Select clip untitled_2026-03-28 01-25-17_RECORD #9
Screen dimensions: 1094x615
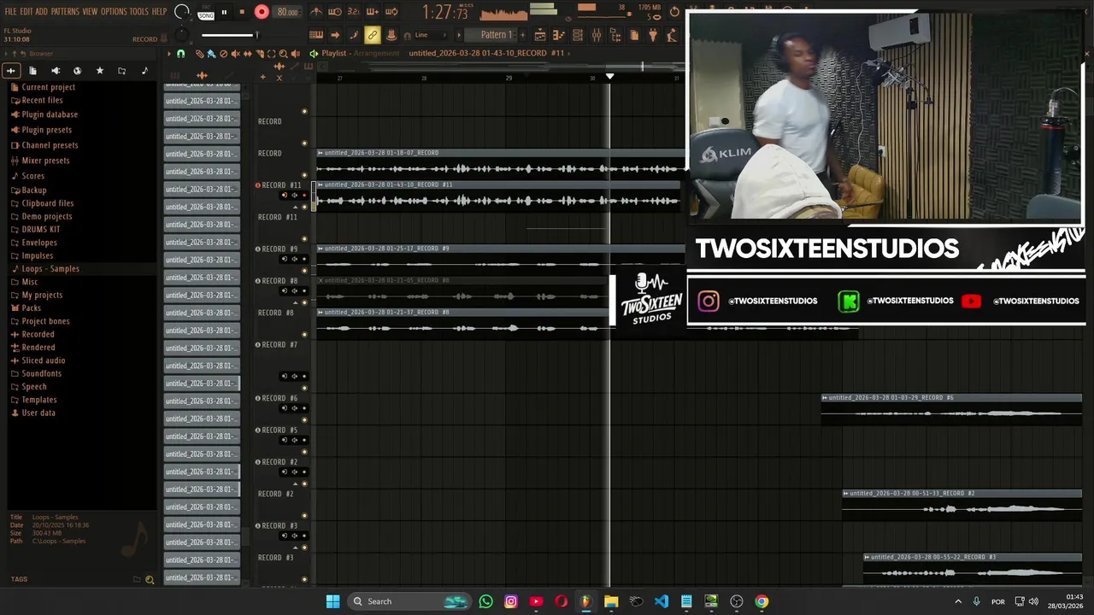click(500, 259)
